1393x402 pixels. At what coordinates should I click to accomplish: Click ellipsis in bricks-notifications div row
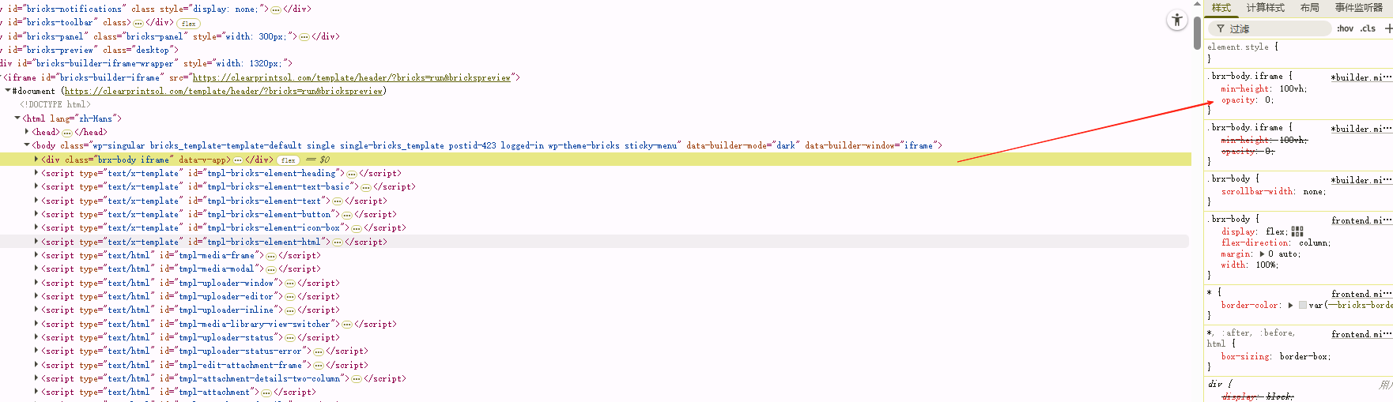point(275,9)
